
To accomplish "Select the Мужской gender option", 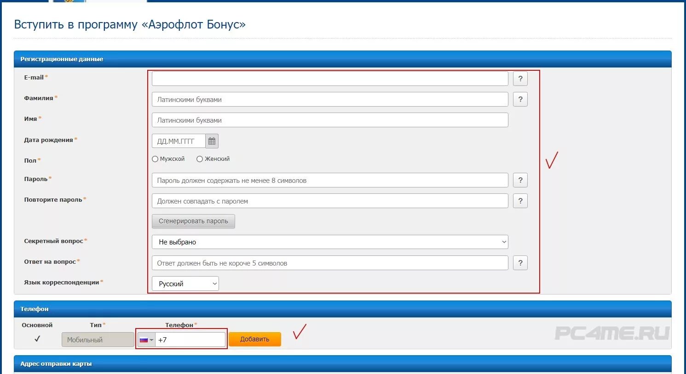I will click(x=155, y=159).
